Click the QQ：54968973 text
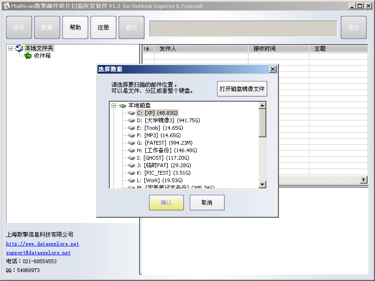Viewport: 375px width, 281px height. click(23, 270)
